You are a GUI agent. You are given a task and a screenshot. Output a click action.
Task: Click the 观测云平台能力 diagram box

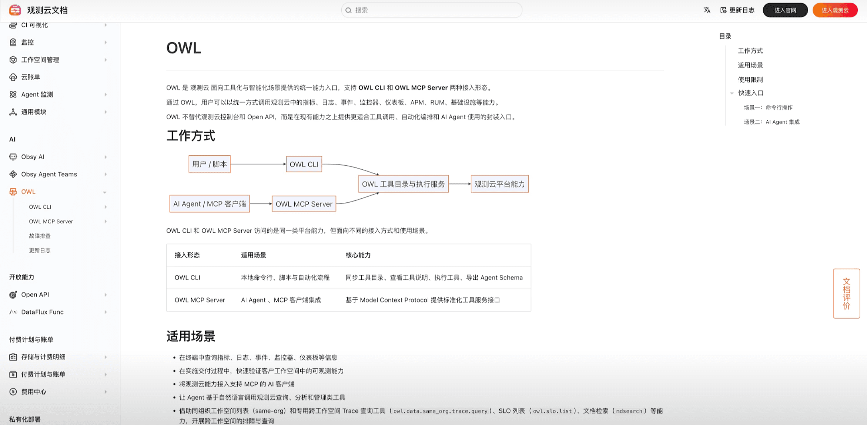[x=499, y=184]
